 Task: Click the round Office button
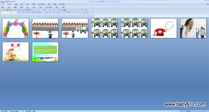(2, 2)
